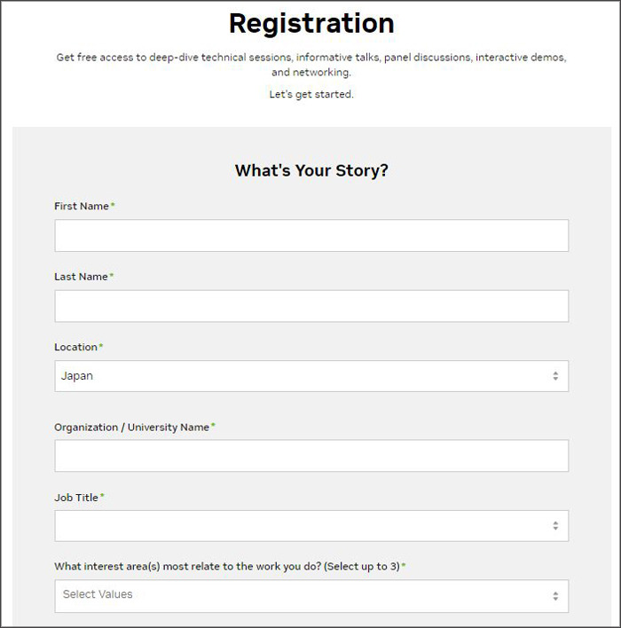Click the green asterisk beside First Name
This screenshot has height=628, width=621.
(113, 206)
